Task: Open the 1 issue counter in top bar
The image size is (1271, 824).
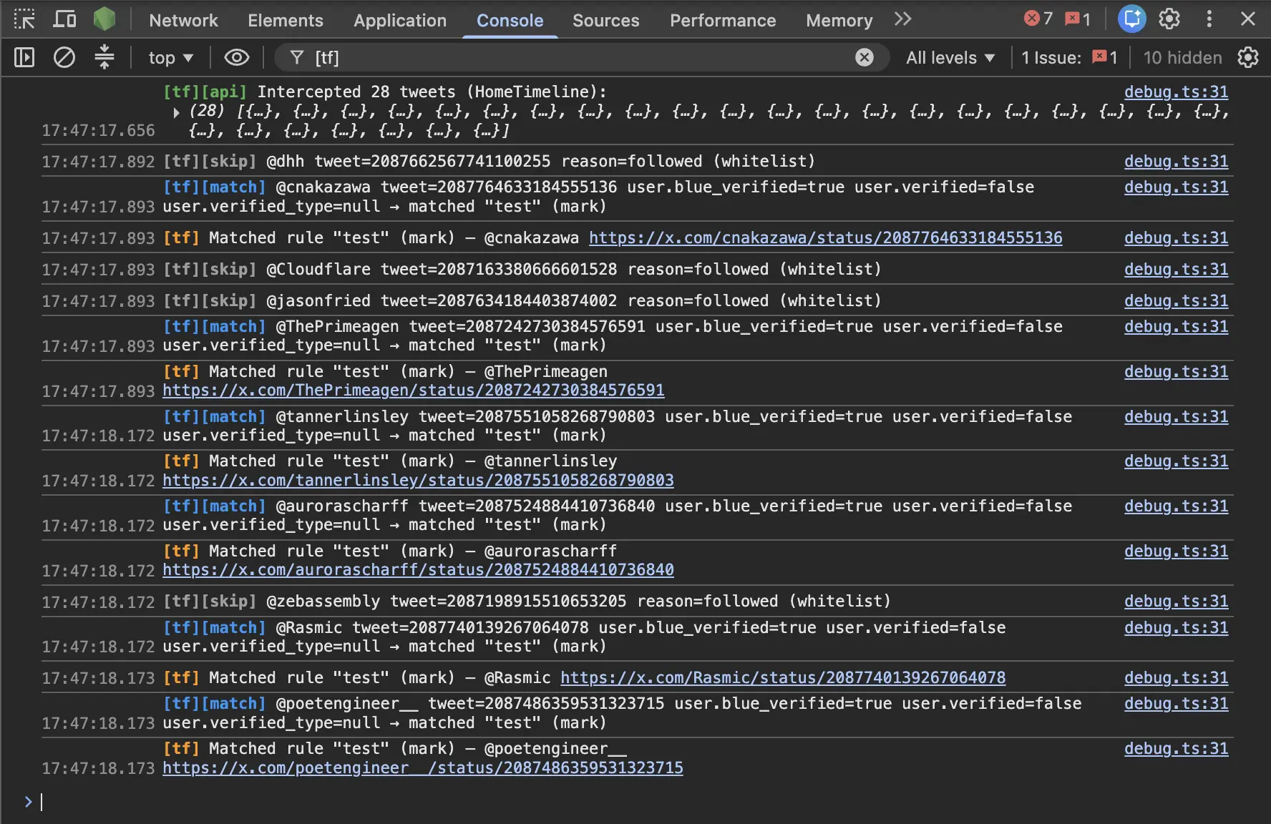Action: coord(1078,19)
